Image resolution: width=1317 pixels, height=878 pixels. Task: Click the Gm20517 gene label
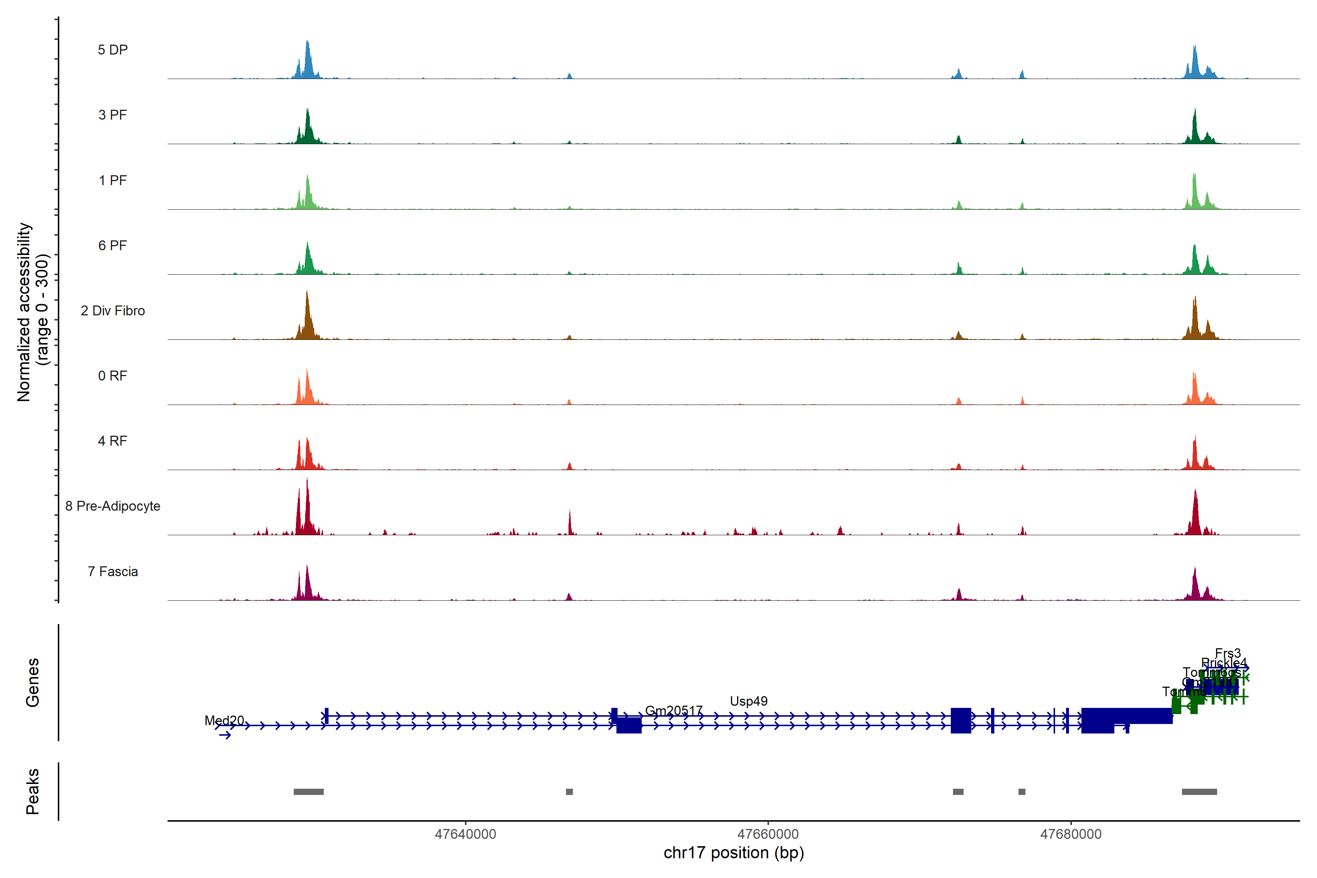point(673,710)
